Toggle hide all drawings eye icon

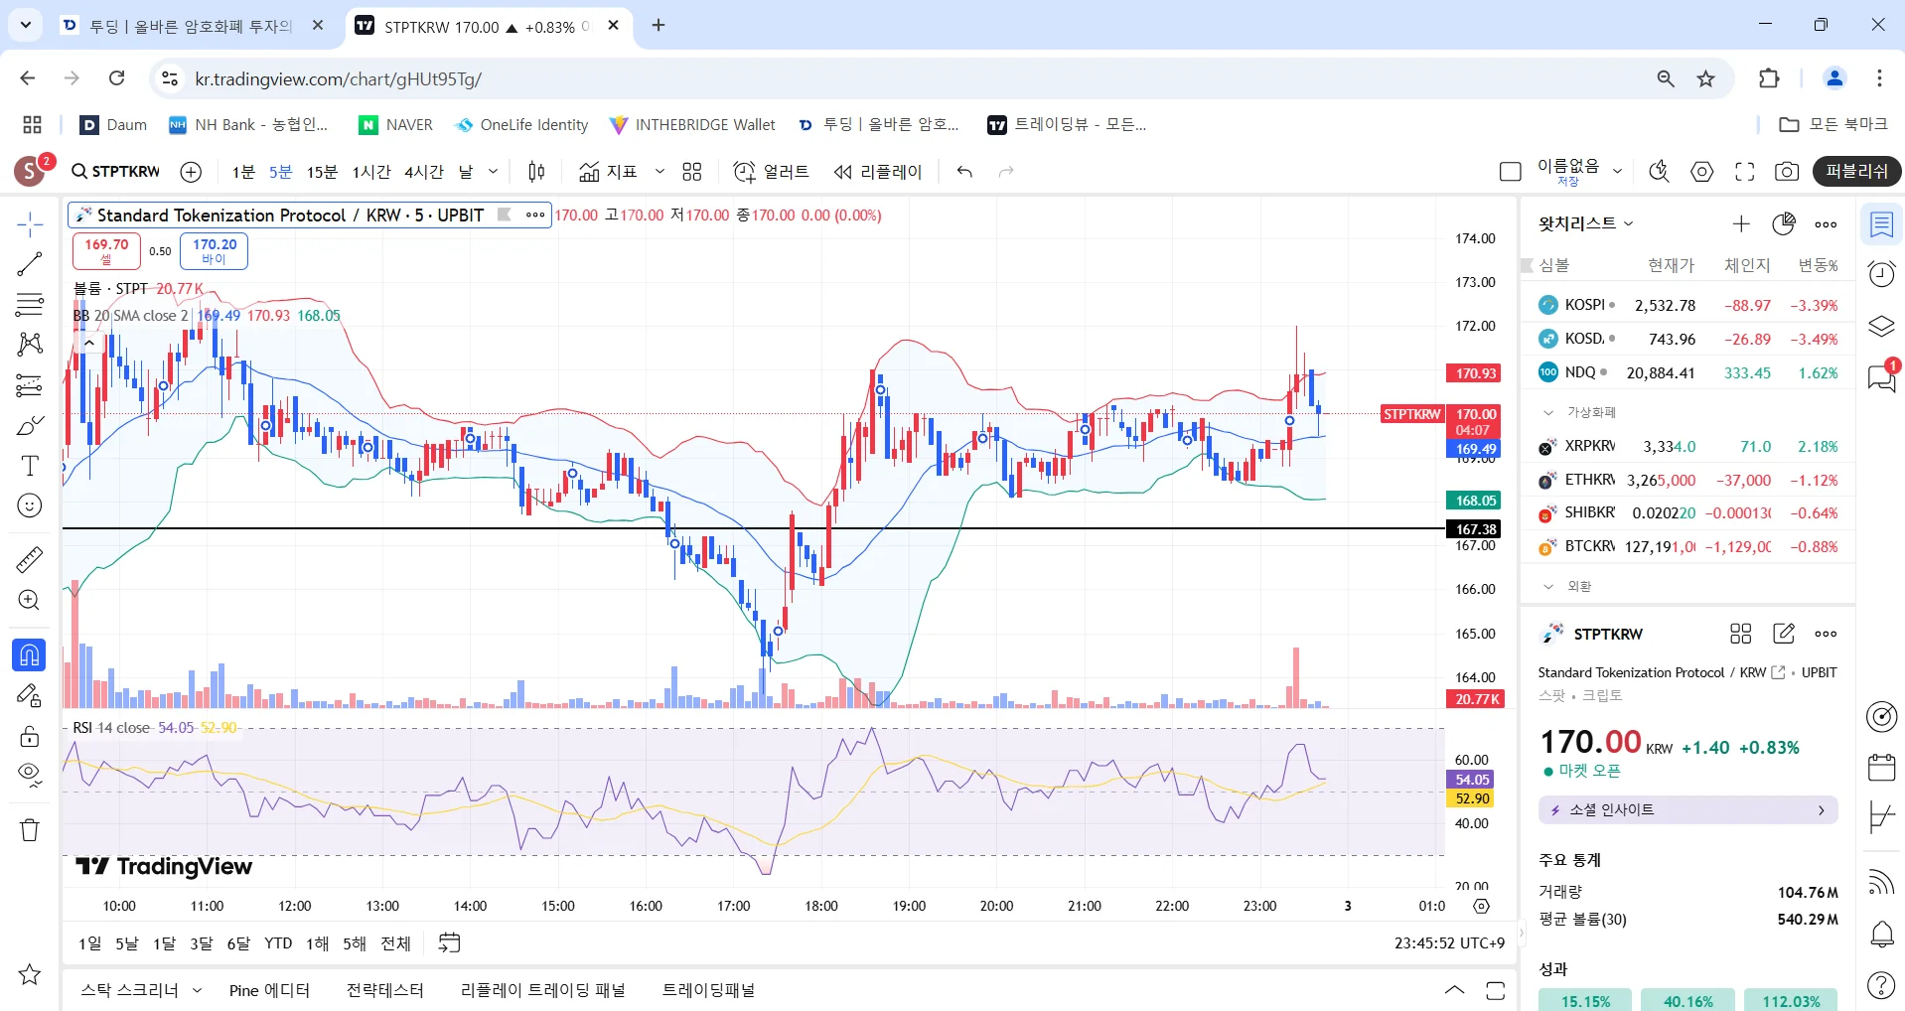coord(30,774)
